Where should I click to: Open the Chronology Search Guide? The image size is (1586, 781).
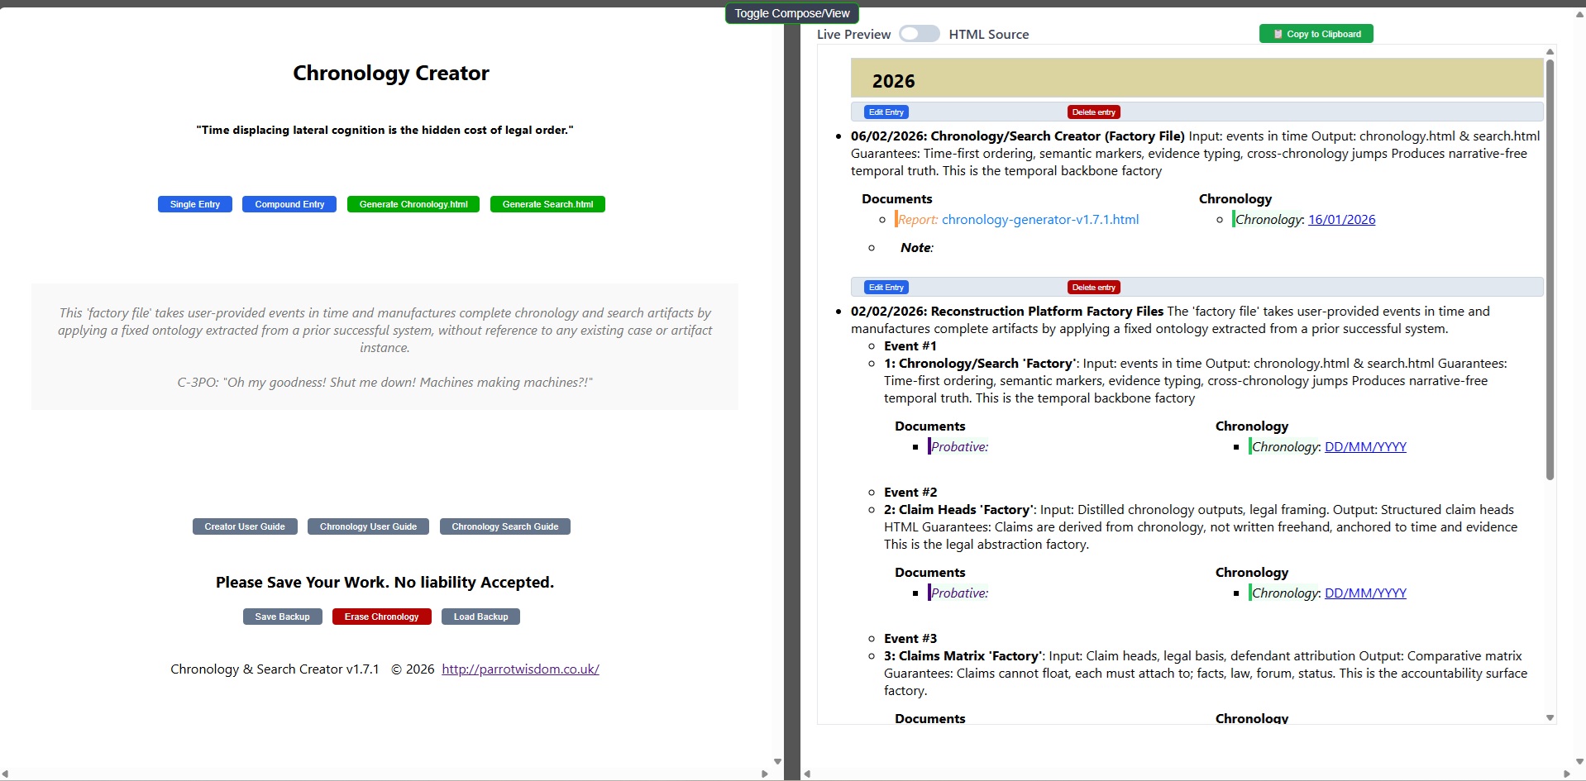pos(504,526)
